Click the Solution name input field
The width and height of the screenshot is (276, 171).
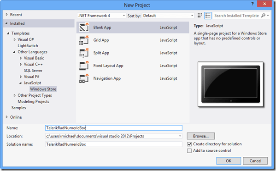click(114, 144)
